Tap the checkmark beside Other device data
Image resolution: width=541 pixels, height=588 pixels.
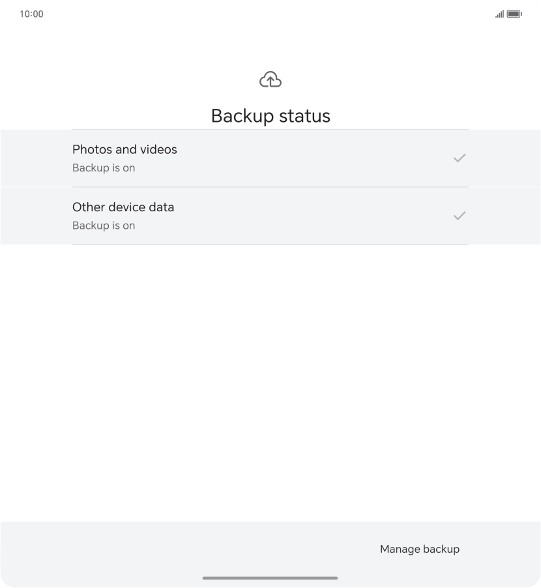coord(460,215)
